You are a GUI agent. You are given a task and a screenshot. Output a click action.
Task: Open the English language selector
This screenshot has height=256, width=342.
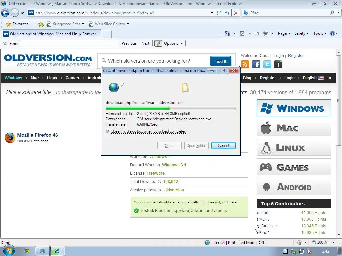tap(313, 78)
